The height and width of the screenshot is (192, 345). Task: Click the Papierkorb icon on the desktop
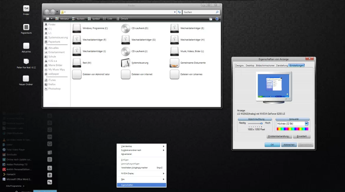[x=26, y=27]
